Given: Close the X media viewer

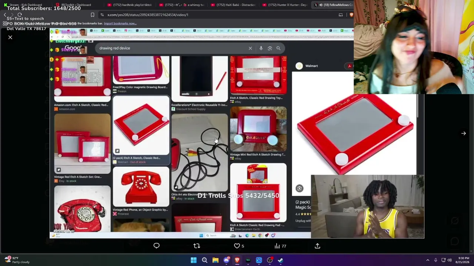Looking at the screenshot, I should (10, 37).
